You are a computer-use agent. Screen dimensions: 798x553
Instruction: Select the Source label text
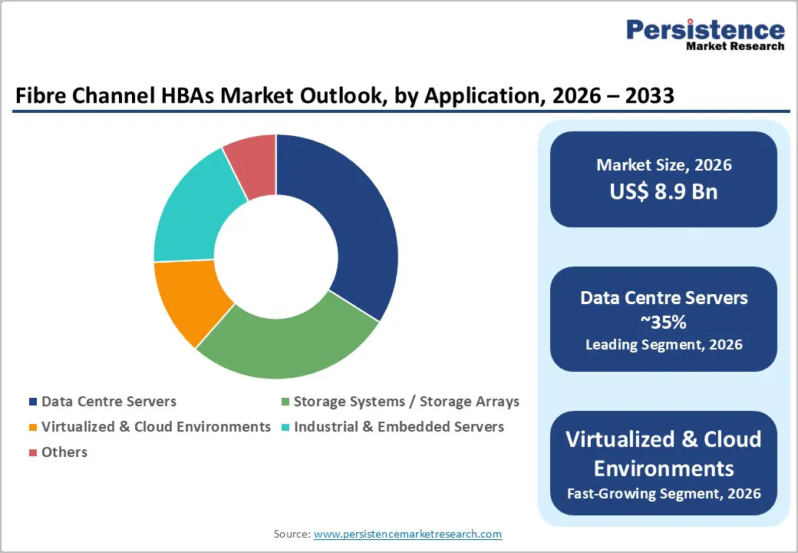pos(292,533)
